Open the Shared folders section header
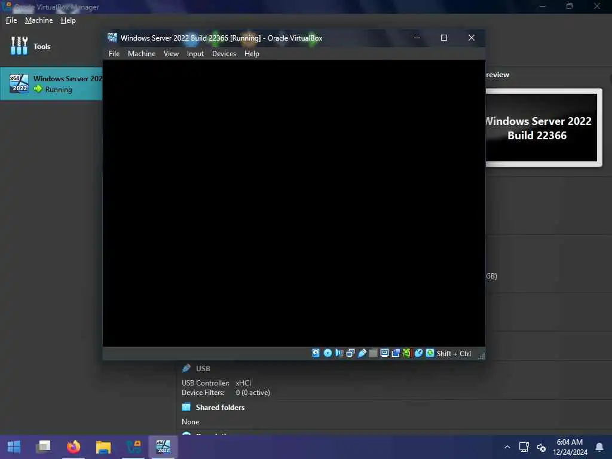This screenshot has height=459, width=612. [x=220, y=408]
